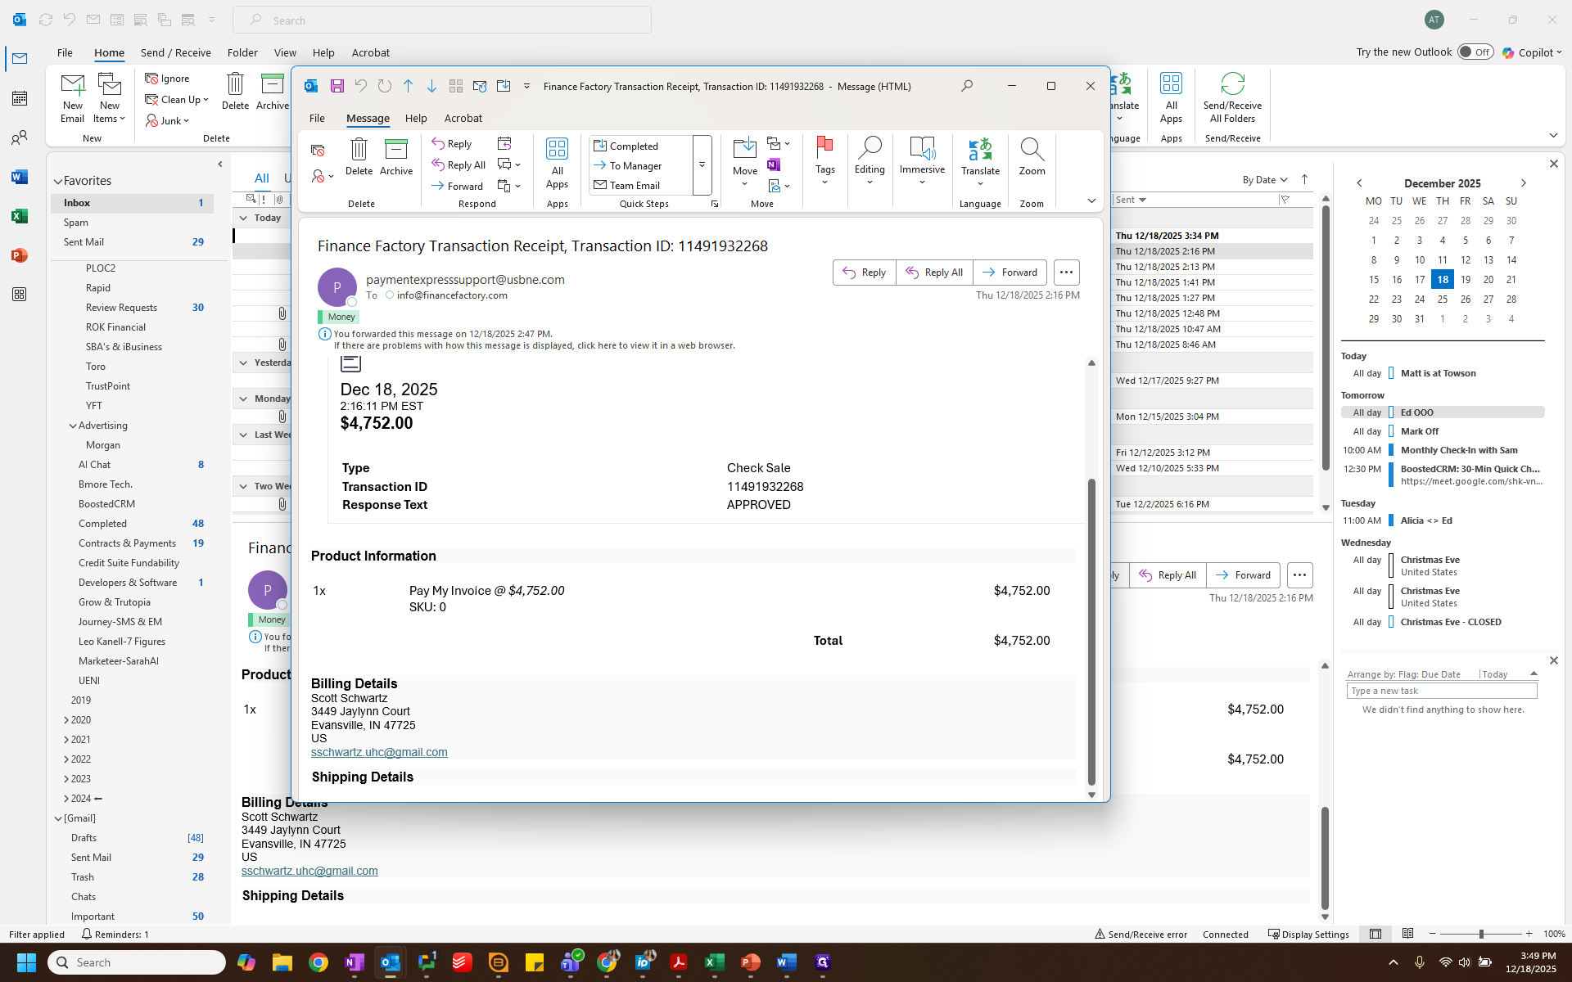Screen dimensions: 1572x982
Task: Click the Archive icon in the message window
Action: [396, 151]
